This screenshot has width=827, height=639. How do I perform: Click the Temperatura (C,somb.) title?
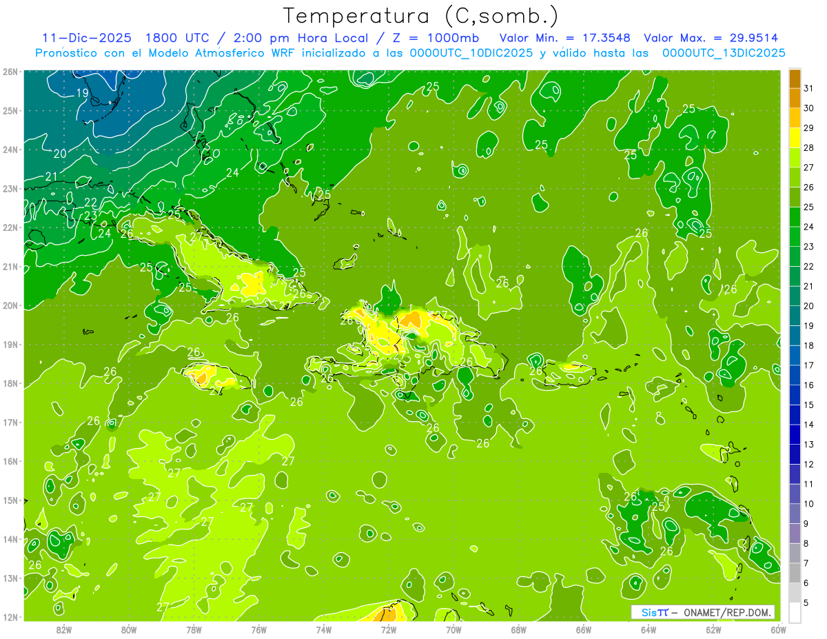pos(421,16)
